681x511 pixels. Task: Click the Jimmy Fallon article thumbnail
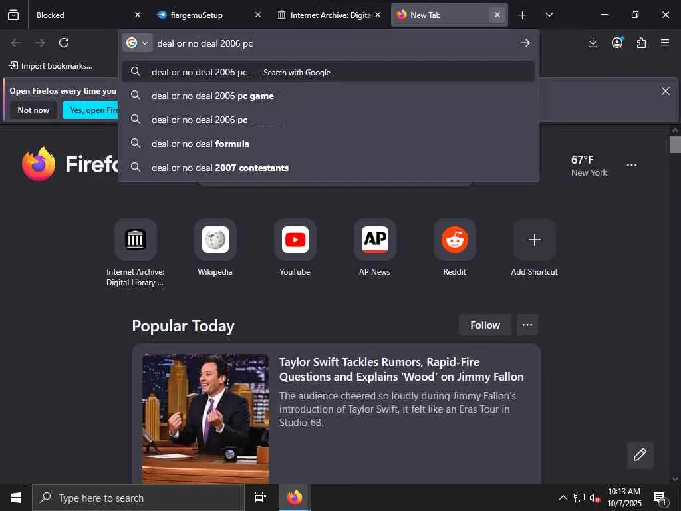click(205, 419)
